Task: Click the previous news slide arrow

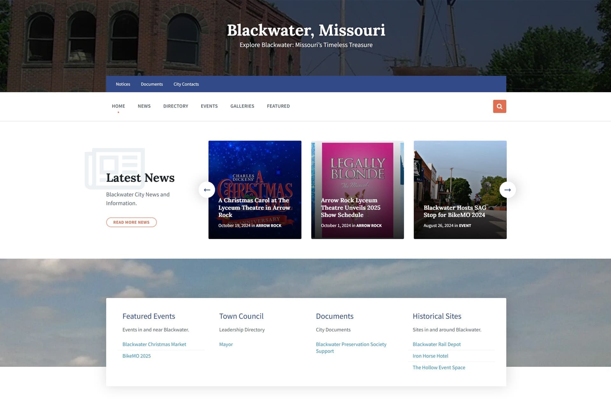Action: point(207,190)
